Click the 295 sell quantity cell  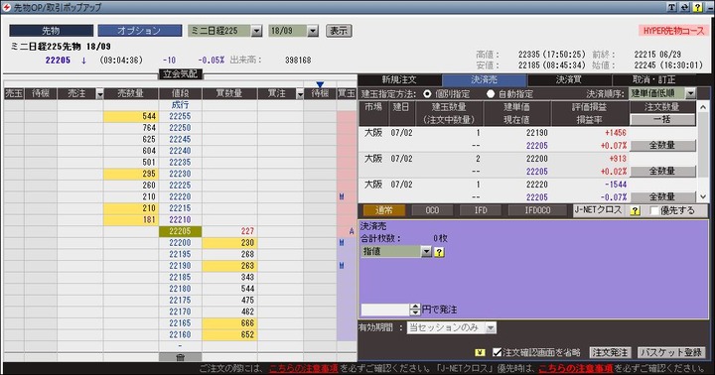[131, 174]
